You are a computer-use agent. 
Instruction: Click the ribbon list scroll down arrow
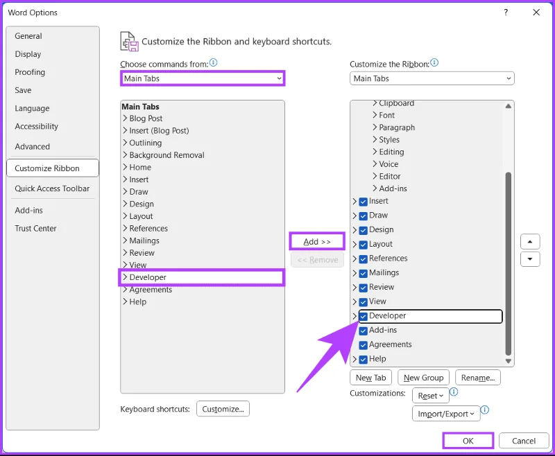509,361
